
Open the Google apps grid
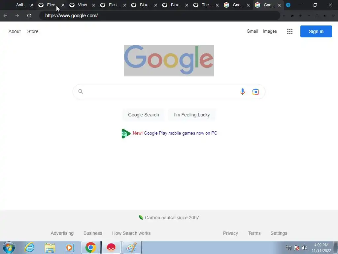(290, 31)
